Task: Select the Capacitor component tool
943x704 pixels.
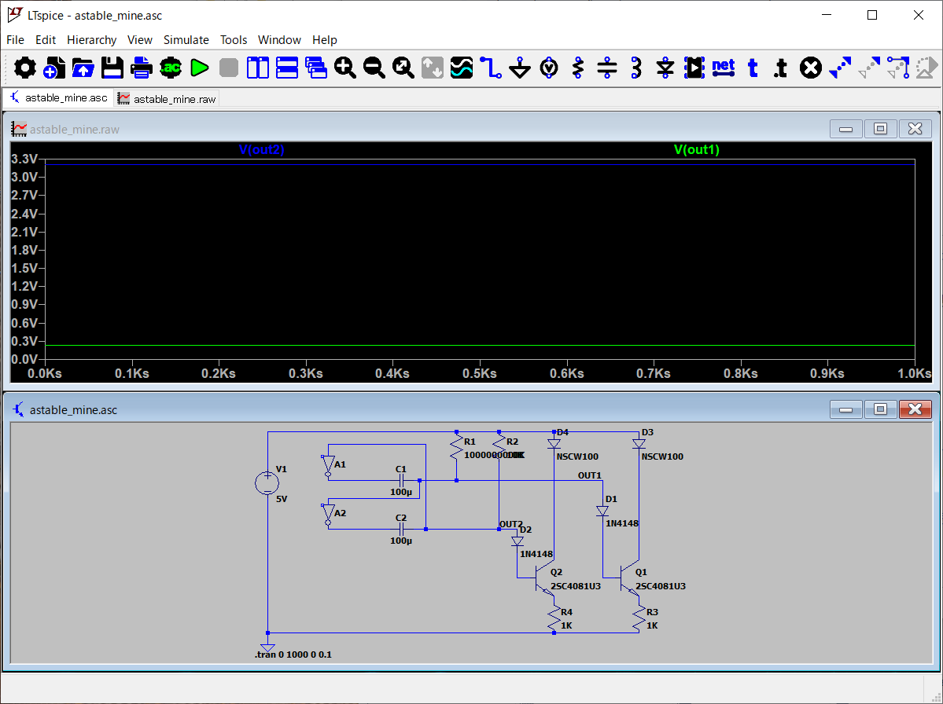Action: click(607, 68)
